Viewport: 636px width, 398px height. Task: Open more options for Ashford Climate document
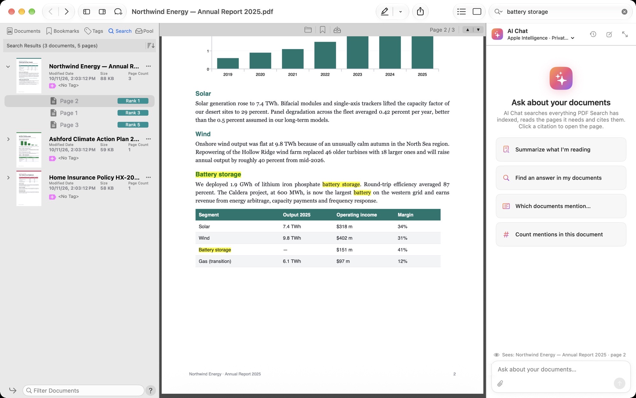(x=148, y=139)
